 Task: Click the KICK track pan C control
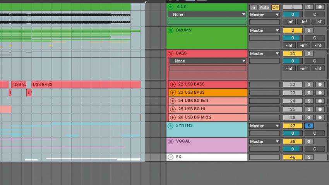[315, 14]
